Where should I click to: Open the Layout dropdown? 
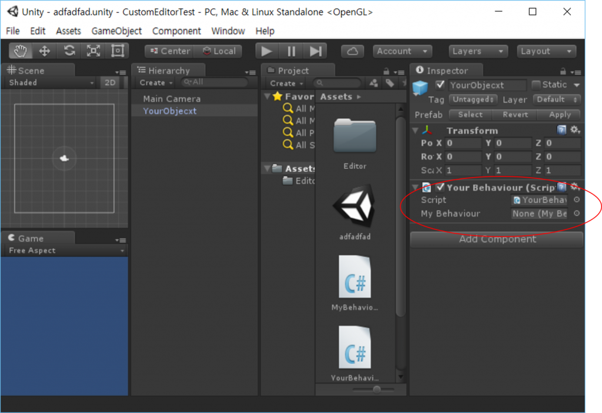[546, 51]
